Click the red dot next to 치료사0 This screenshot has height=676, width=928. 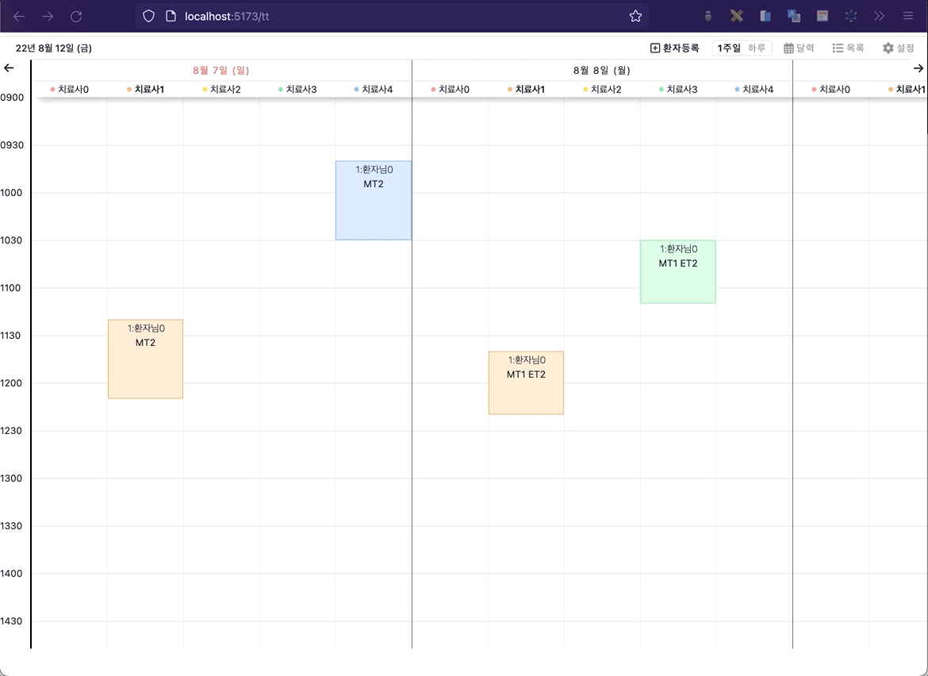coord(51,89)
